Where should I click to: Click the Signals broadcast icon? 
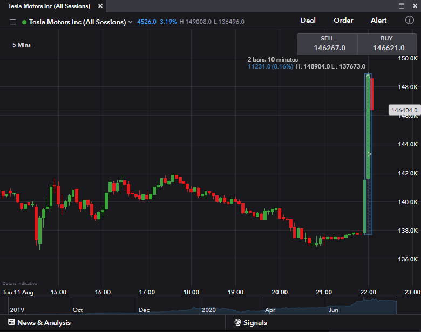coord(237,322)
